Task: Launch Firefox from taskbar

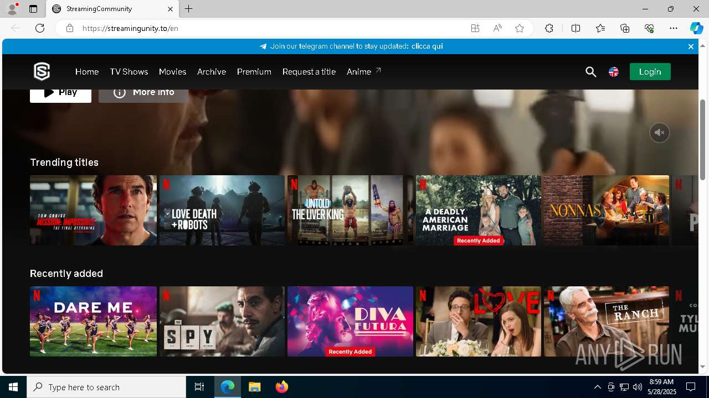Action: [281, 387]
